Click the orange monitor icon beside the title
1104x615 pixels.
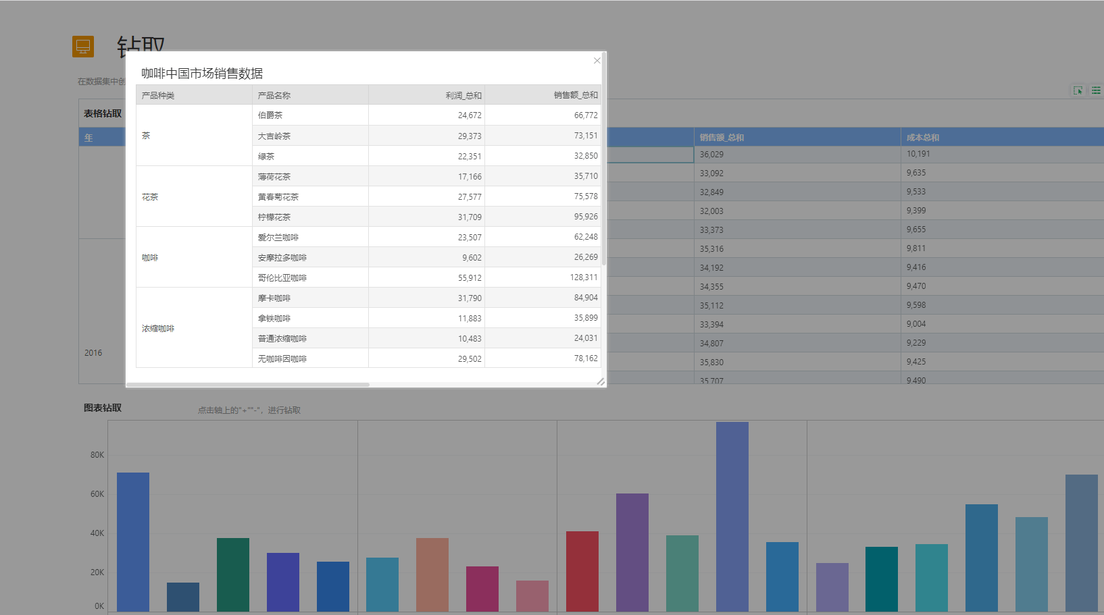[83, 47]
